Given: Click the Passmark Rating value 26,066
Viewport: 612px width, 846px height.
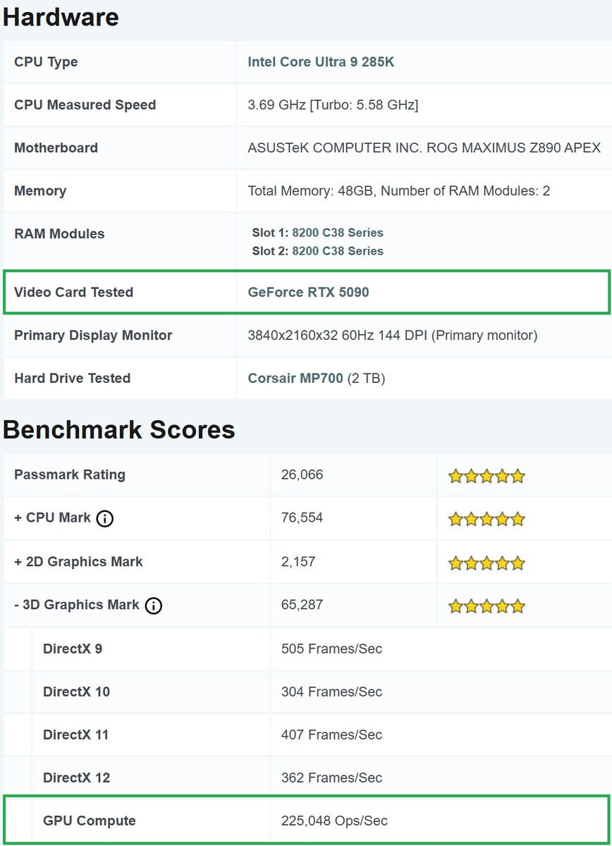Looking at the screenshot, I should click(x=302, y=474).
